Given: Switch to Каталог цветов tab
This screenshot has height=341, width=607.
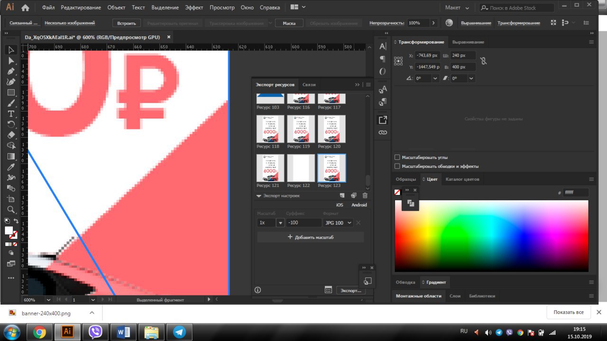Looking at the screenshot, I should 462,179.
